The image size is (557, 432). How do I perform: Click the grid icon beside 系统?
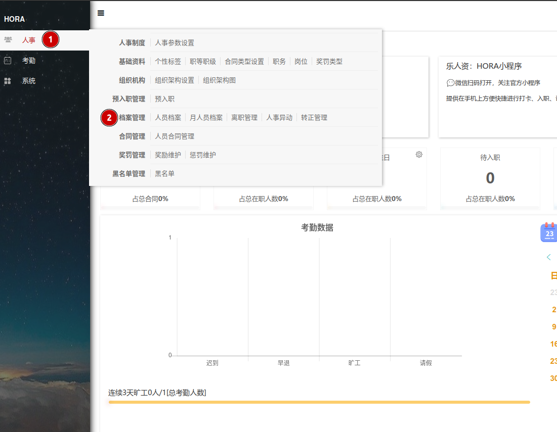[x=8, y=81]
